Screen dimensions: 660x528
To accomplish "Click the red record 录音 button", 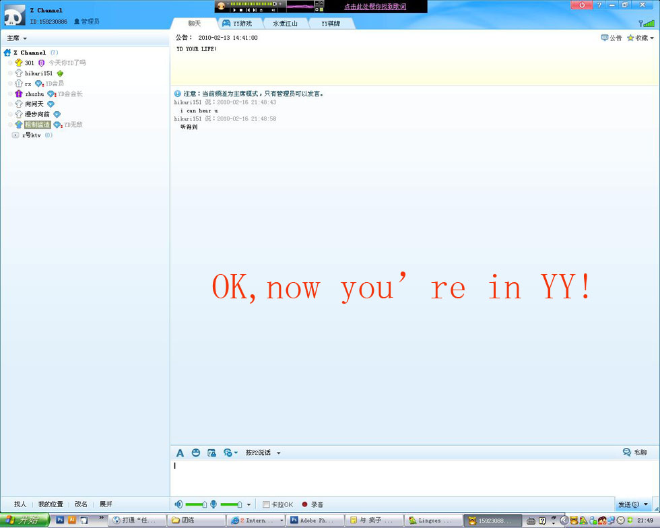I will (x=312, y=504).
